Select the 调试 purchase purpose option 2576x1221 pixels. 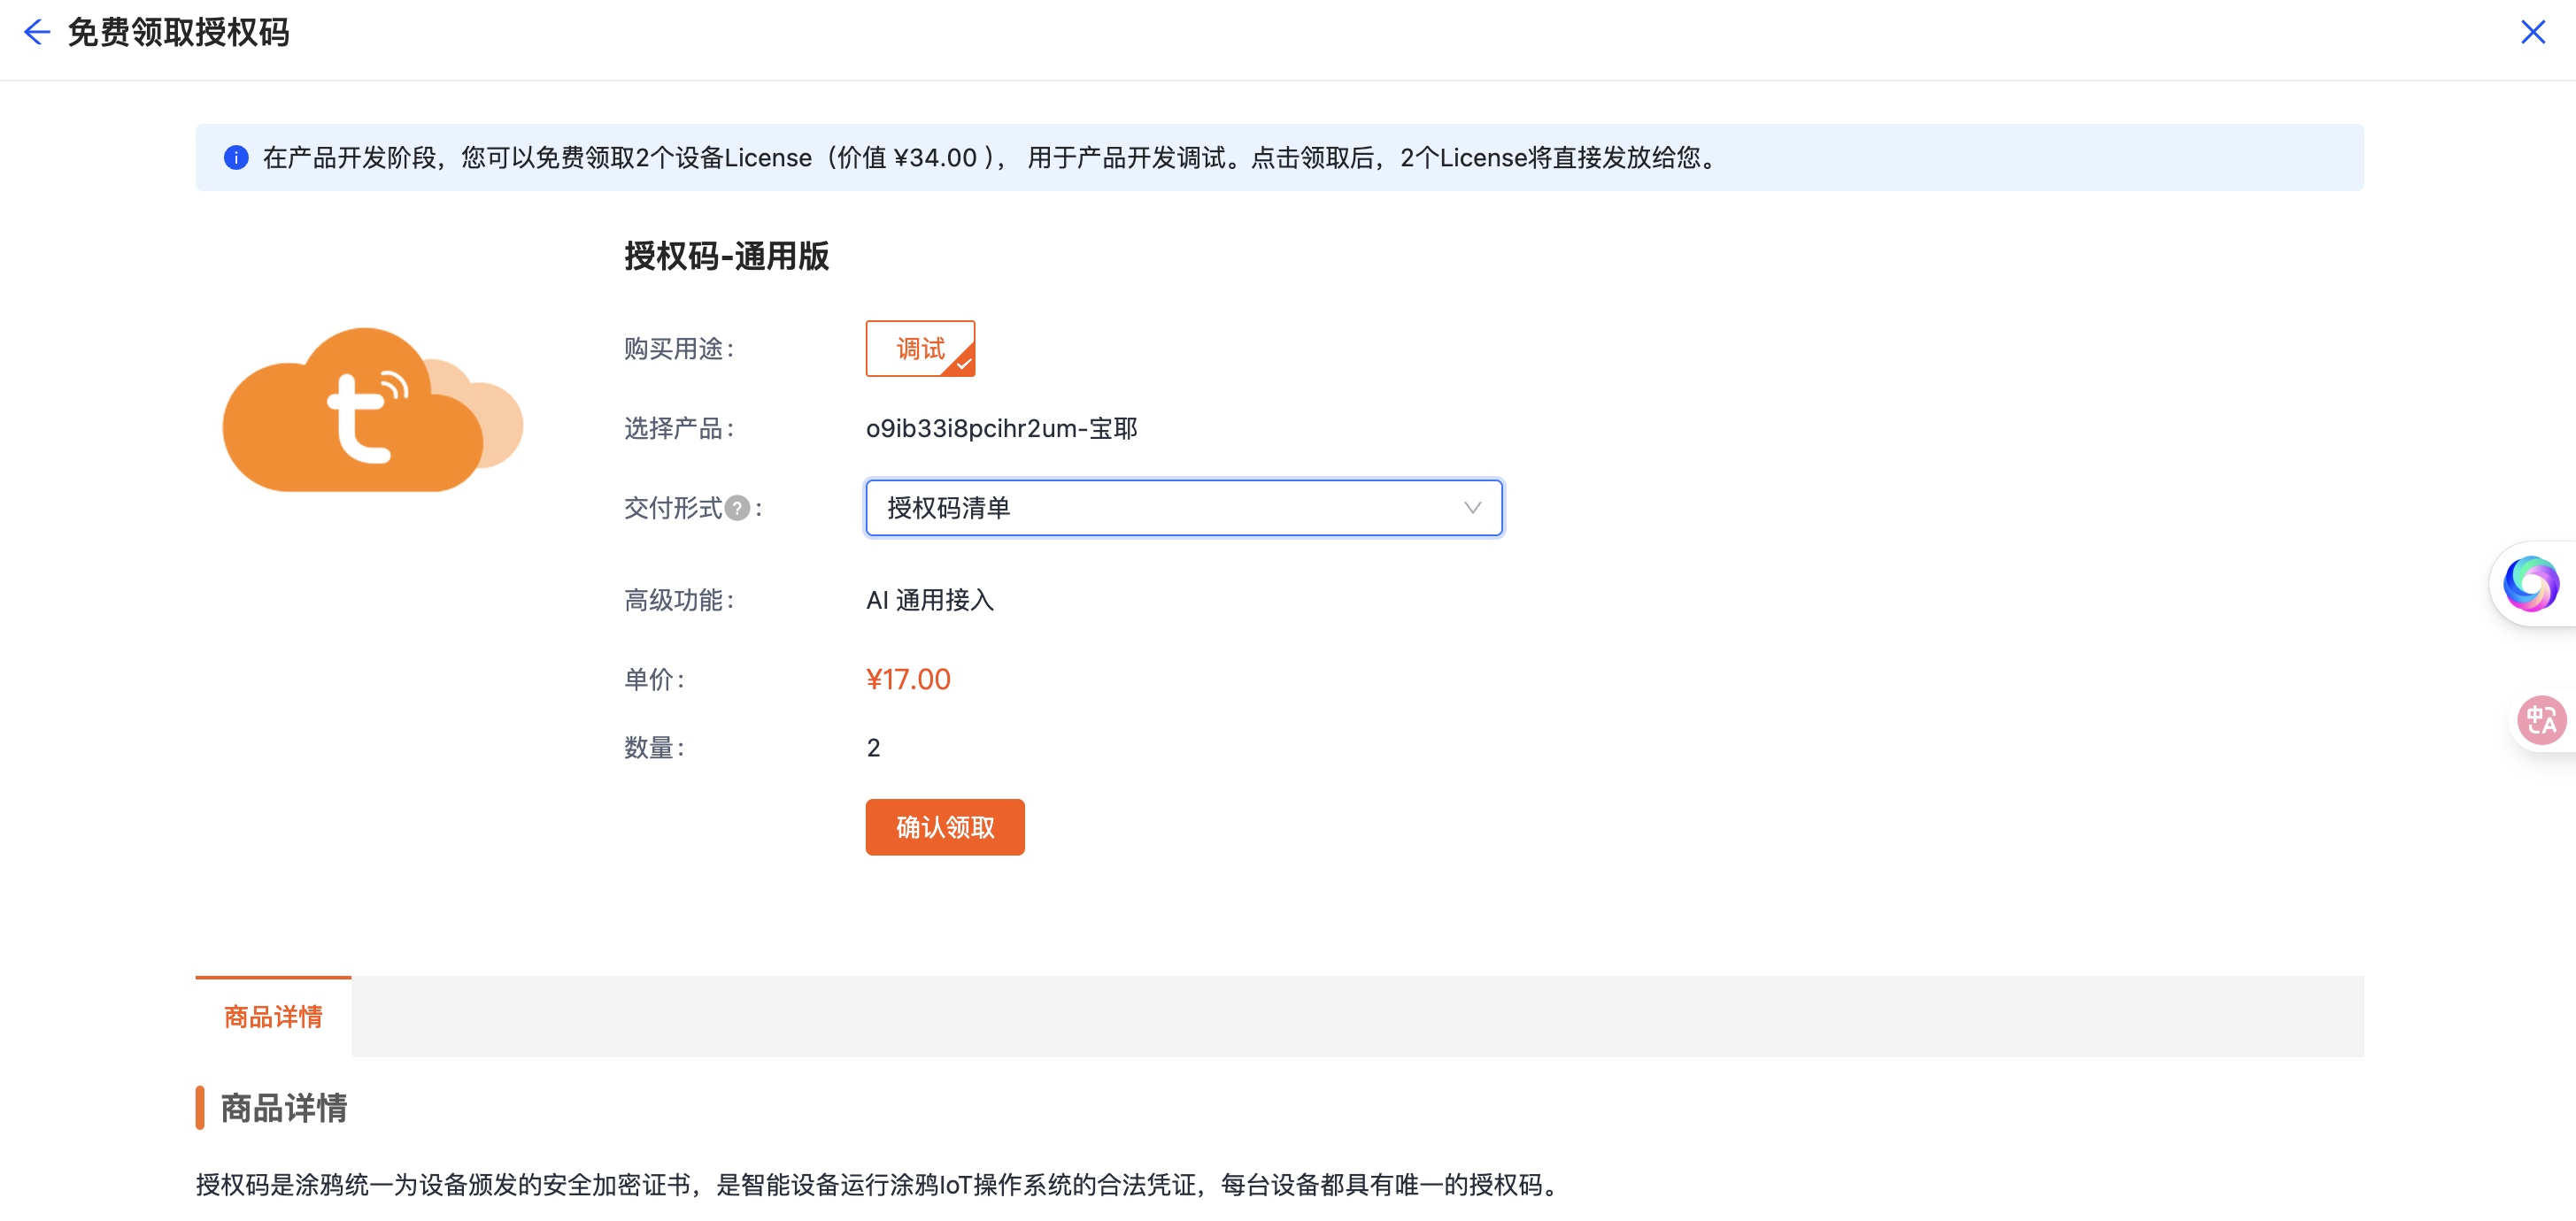pyautogui.click(x=919, y=349)
